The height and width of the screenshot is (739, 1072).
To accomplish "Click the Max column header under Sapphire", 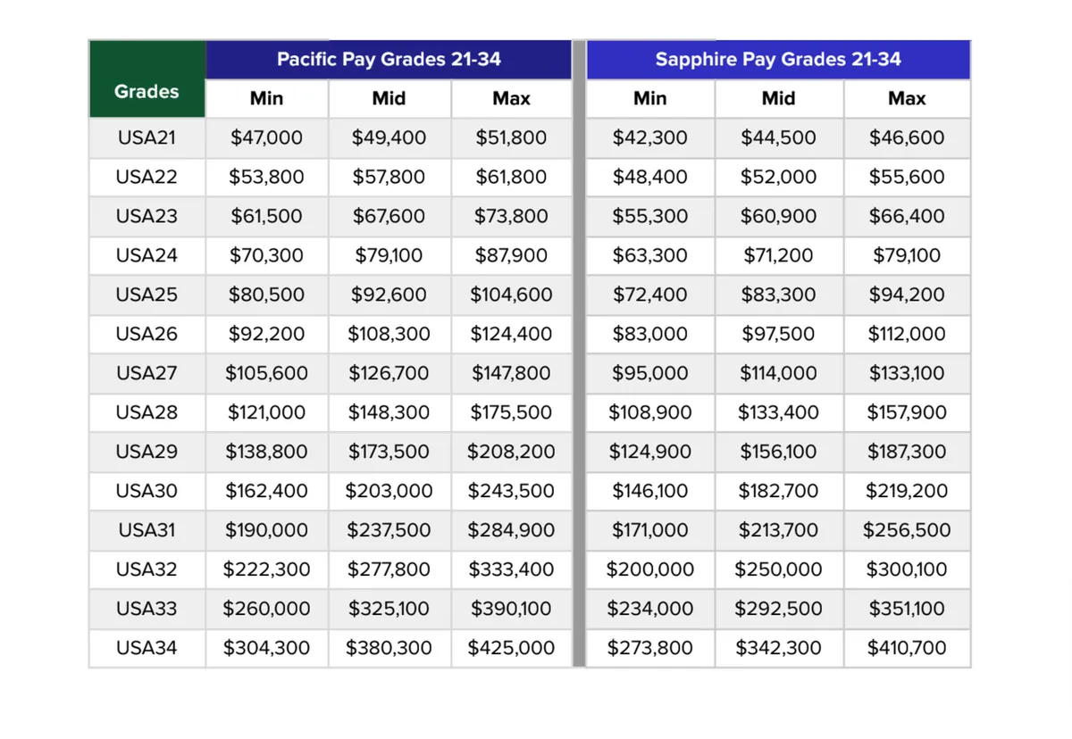I will coord(907,98).
